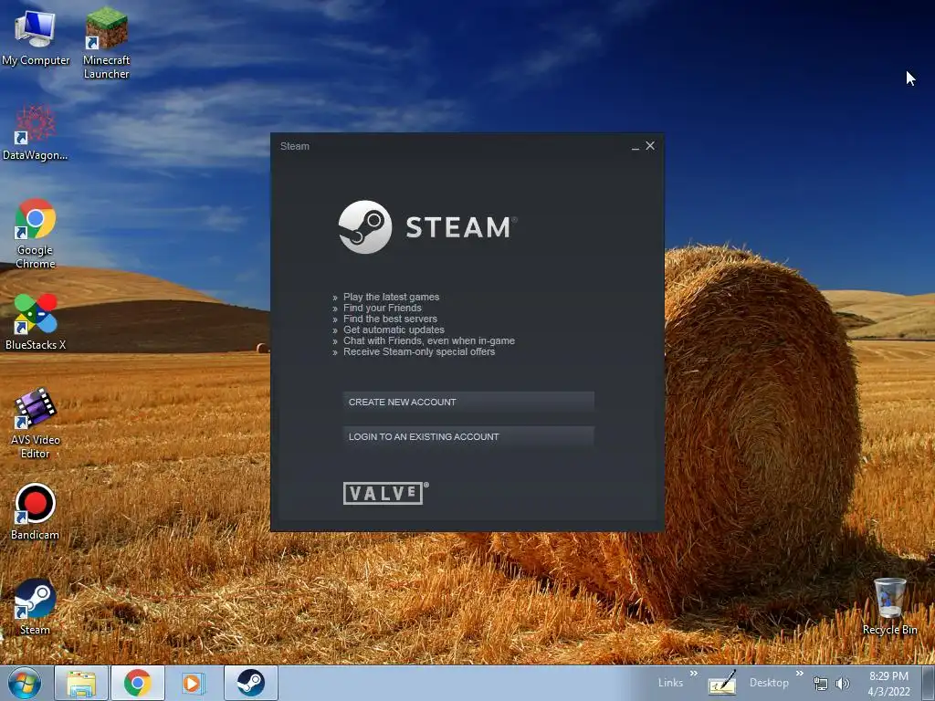Expand the Desktop toolbar chevron
Viewport: 935px width, 701px height.
point(800,674)
